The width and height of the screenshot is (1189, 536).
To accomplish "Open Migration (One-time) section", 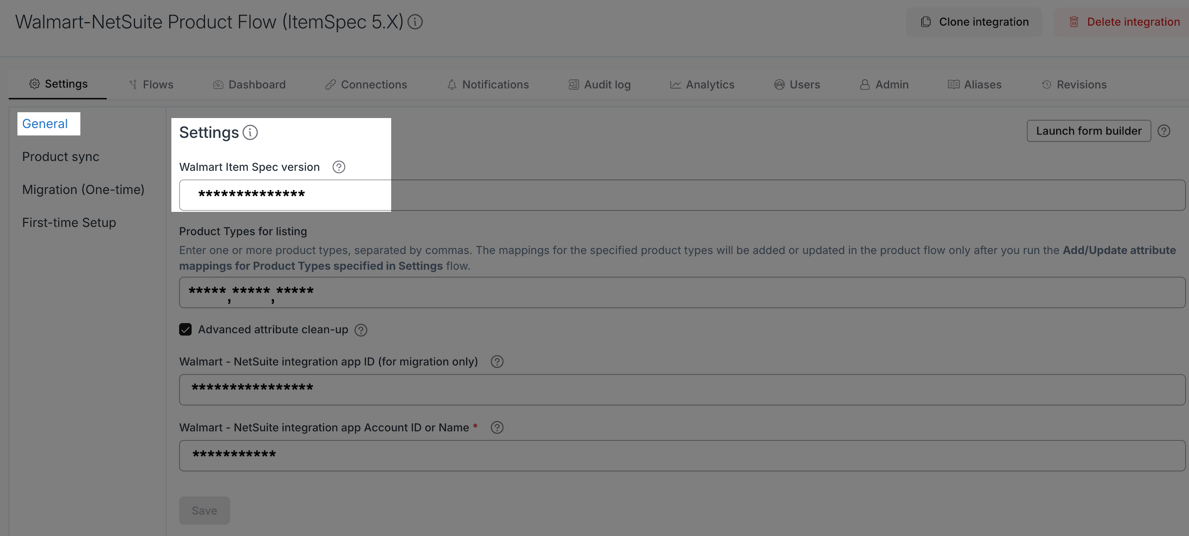I will 83,190.
